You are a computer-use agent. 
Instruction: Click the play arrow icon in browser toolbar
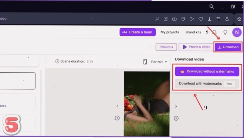(x=192, y=19)
